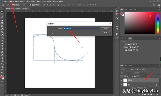Open the Edit (E) menu
This screenshot has width=161, height=96.
pos(11,1)
